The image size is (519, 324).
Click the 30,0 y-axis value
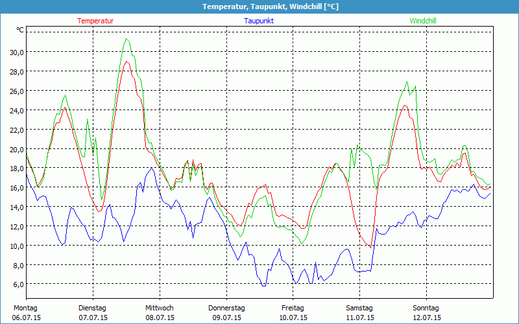pos(16,52)
